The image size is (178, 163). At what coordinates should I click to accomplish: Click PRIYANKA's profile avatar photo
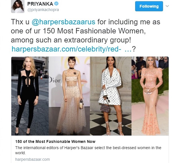click(x=18, y=7)
